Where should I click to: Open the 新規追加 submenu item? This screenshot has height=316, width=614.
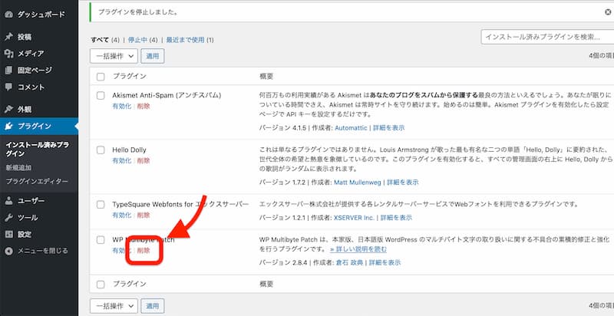click(x=18, y=167)
